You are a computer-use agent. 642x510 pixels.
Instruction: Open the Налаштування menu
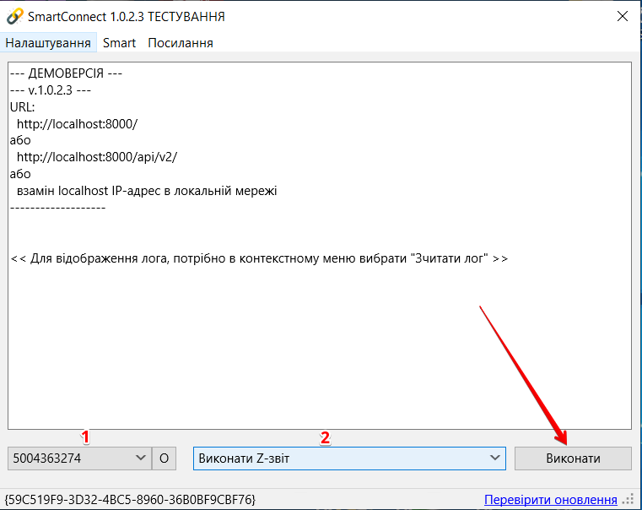coord(48,42)
